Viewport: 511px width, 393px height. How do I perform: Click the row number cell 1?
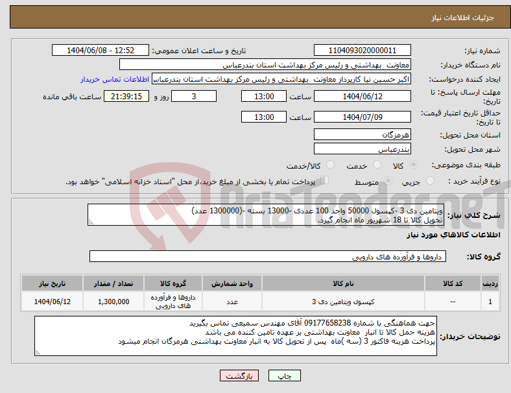(x=490, y=302)
